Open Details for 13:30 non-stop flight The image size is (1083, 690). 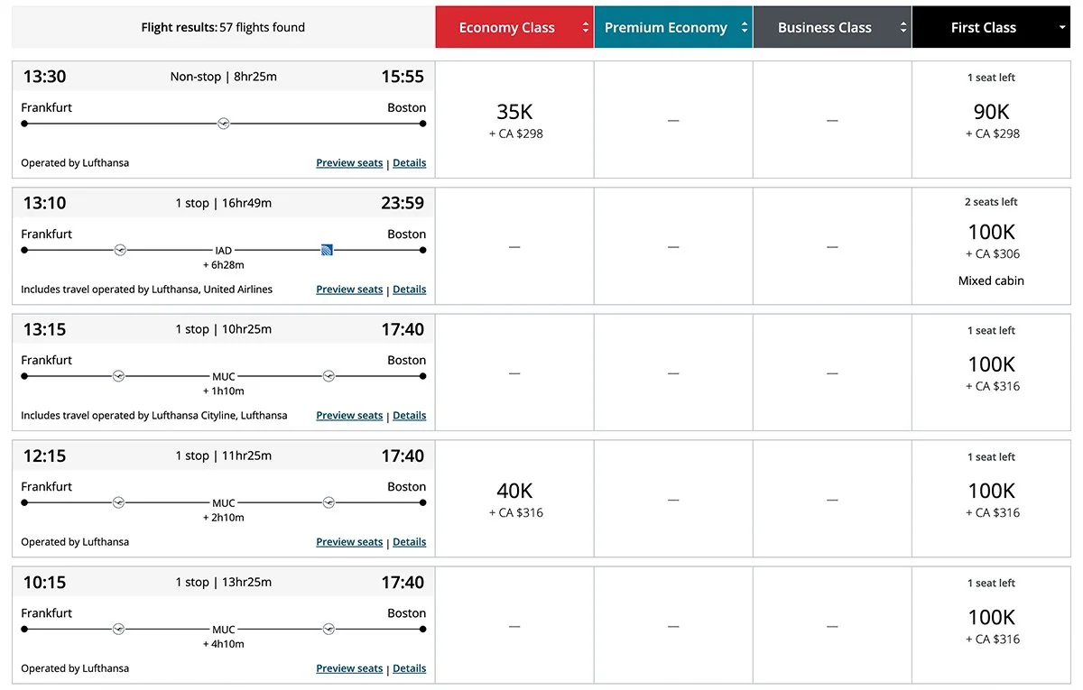pyautogui.click(x=410, y=163)
